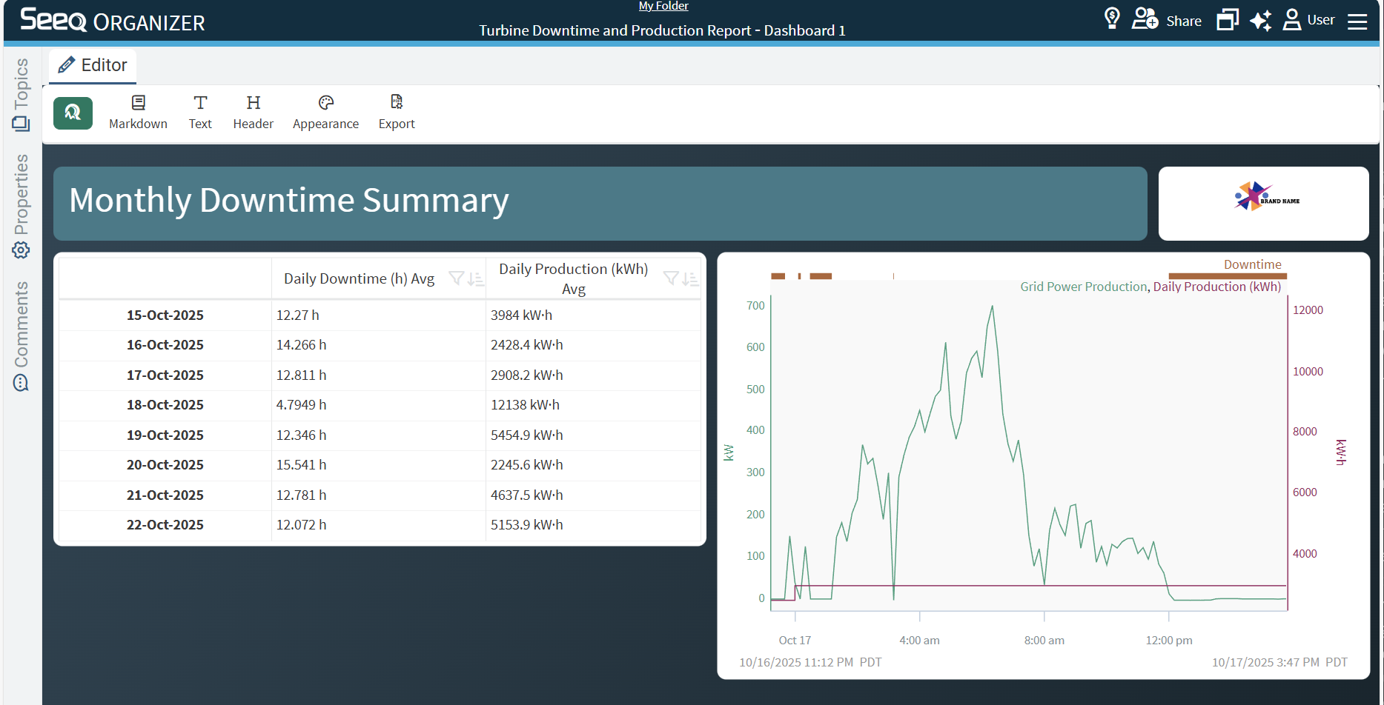Screen dimensions: 1384x705
Task: Sort the Daily Downtime (h) Avg column
Action: coord(476,278)
